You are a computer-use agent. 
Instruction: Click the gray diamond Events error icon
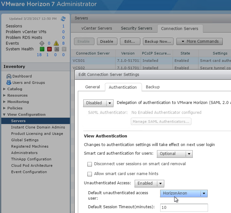(42, 43)
